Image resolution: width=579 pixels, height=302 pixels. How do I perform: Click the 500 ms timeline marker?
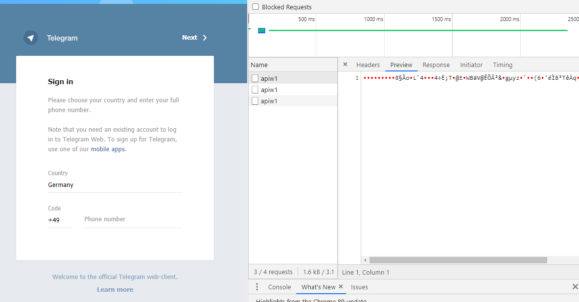pos(306,19)
